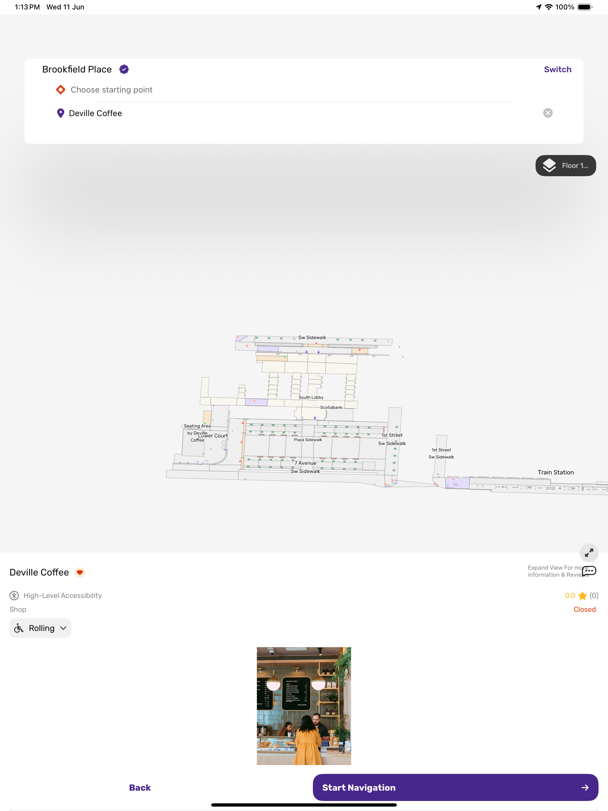The image size is (608, 811).
Task: Tap the Brookfield Place verified badge
Action: 124,69
